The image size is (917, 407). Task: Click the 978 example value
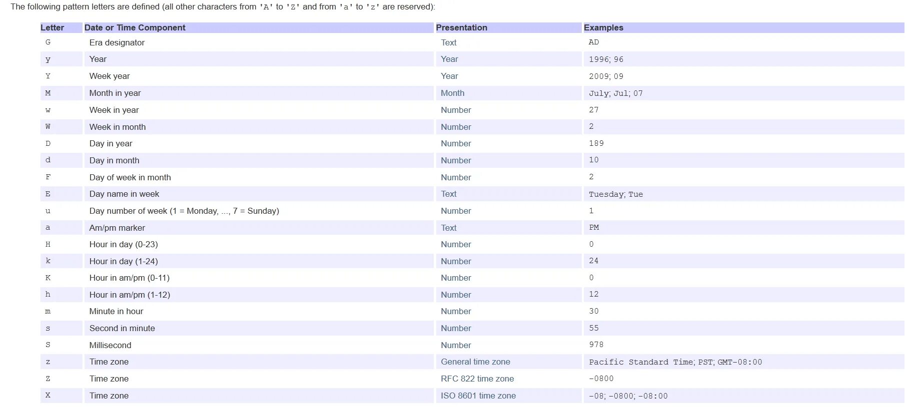(x=596, y=345)
